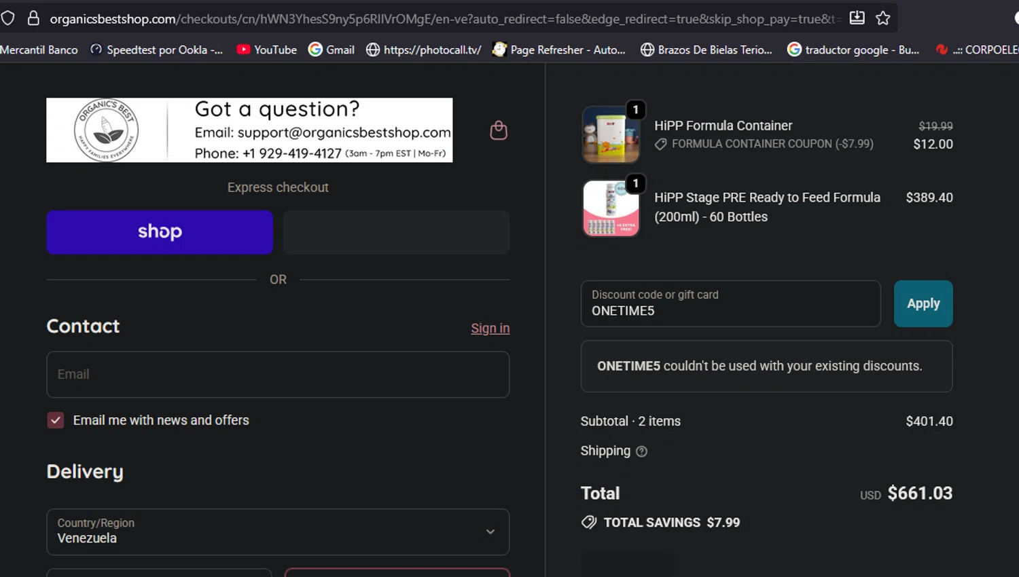The height and width of the screenshot is (577, 1019).
Task: Click the HiPP Stage PRE Ready to Feed title
Action: pyautogui.click(x=767, y=207)
